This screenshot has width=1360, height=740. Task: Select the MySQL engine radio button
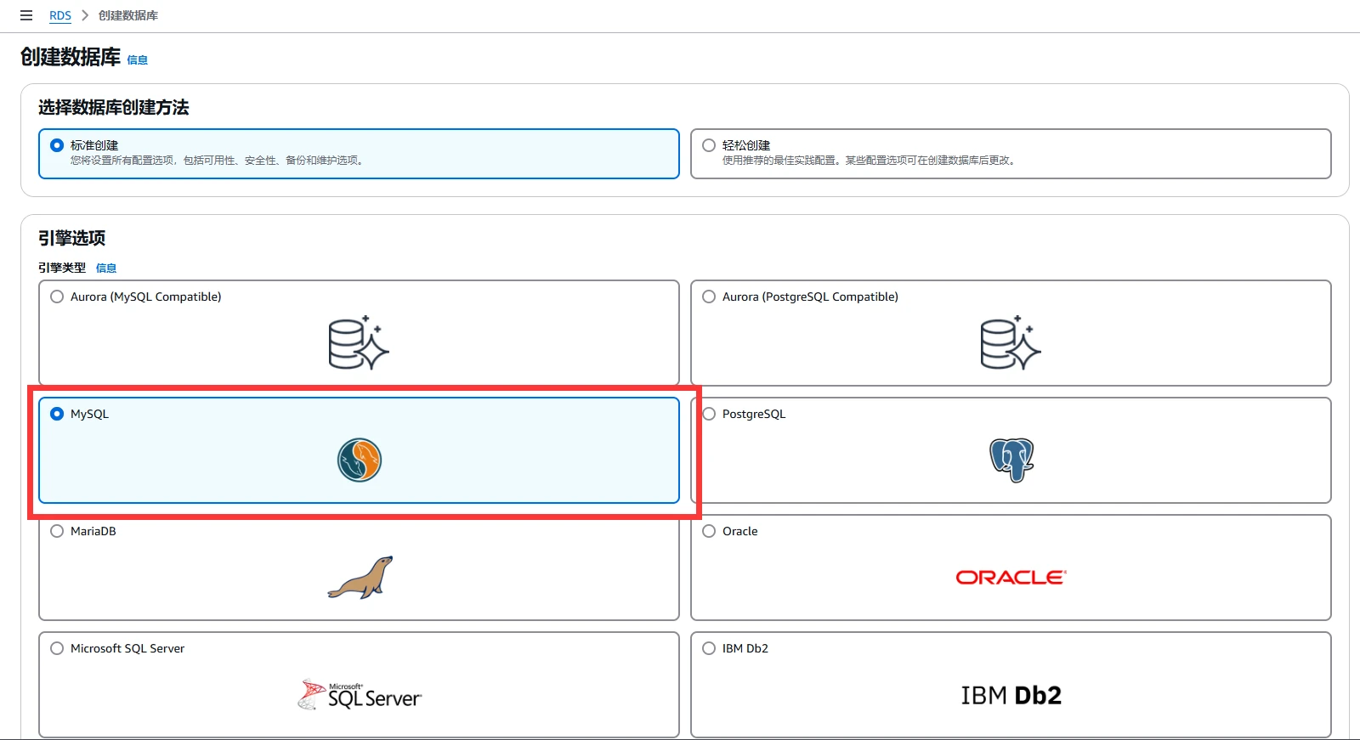tap(57, 414)
